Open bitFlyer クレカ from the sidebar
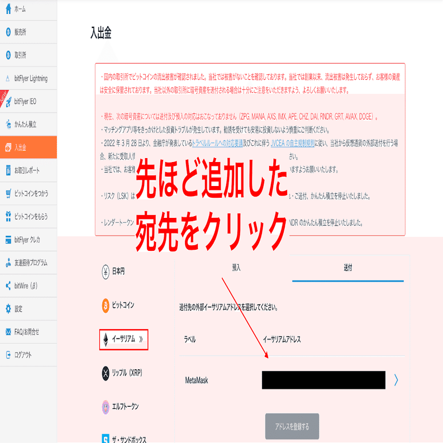This screenshot has height=443, width=443. [28, 240]
